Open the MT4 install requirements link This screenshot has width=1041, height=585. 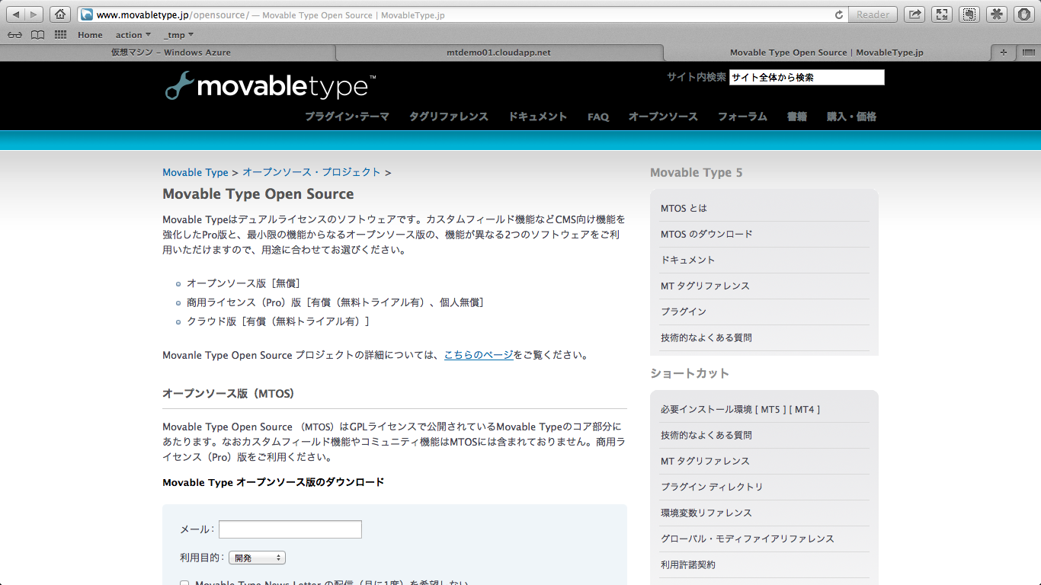[806, 409]
